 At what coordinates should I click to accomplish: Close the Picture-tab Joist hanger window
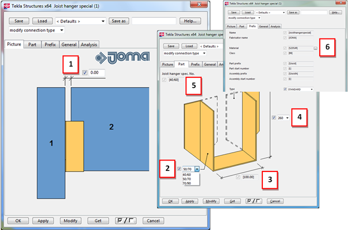point(199,5)
